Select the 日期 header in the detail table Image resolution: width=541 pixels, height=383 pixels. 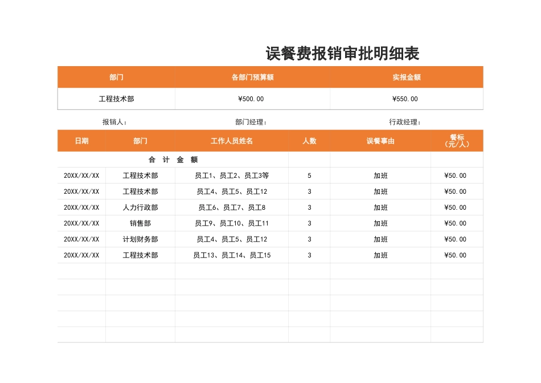point(83,140)
